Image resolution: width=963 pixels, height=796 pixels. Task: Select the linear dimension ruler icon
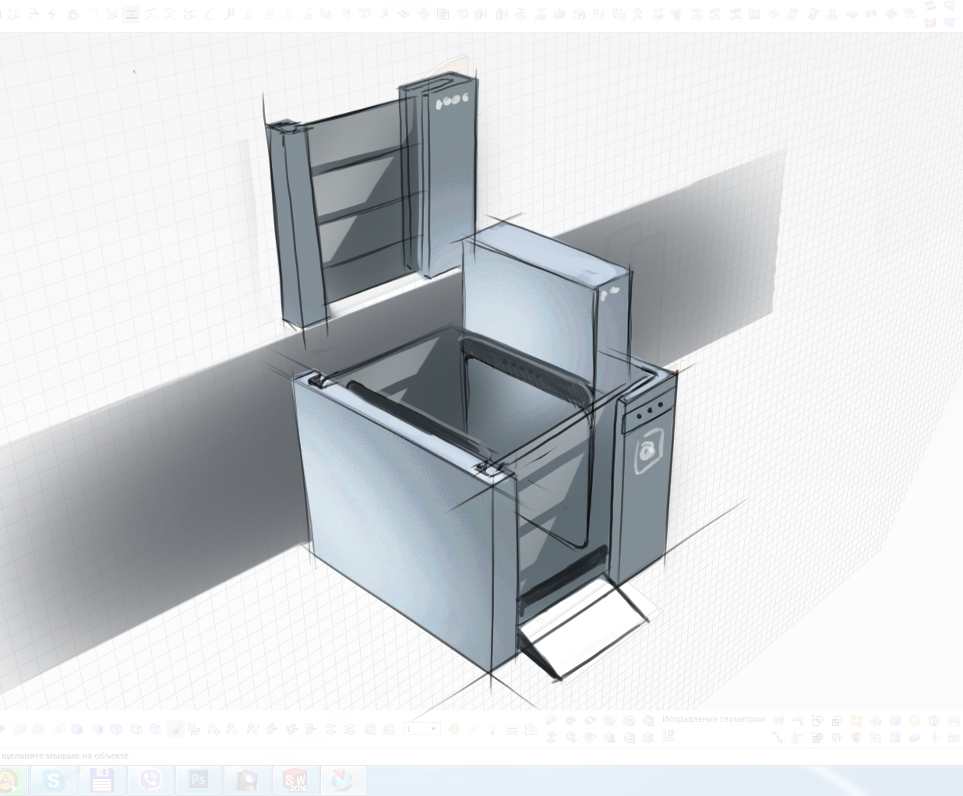pos(512,730)
